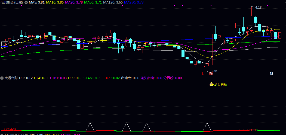
Task: Click the red S signal marker
Action: click(202, 74)
